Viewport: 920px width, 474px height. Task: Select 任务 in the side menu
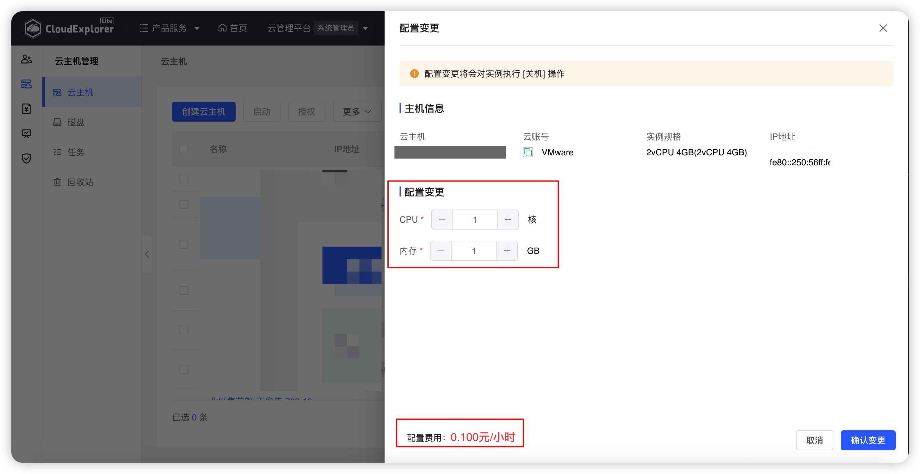pyautogui.click(x=92, y=152)
